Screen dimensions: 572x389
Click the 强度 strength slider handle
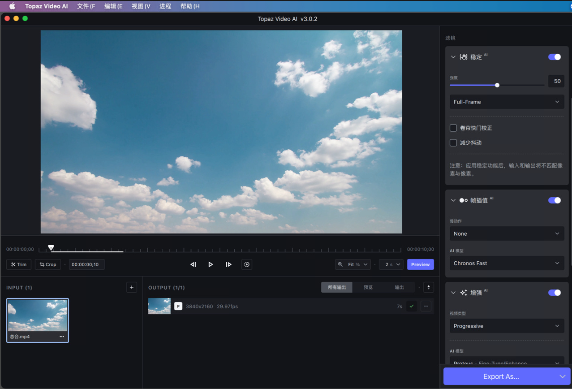497,85
